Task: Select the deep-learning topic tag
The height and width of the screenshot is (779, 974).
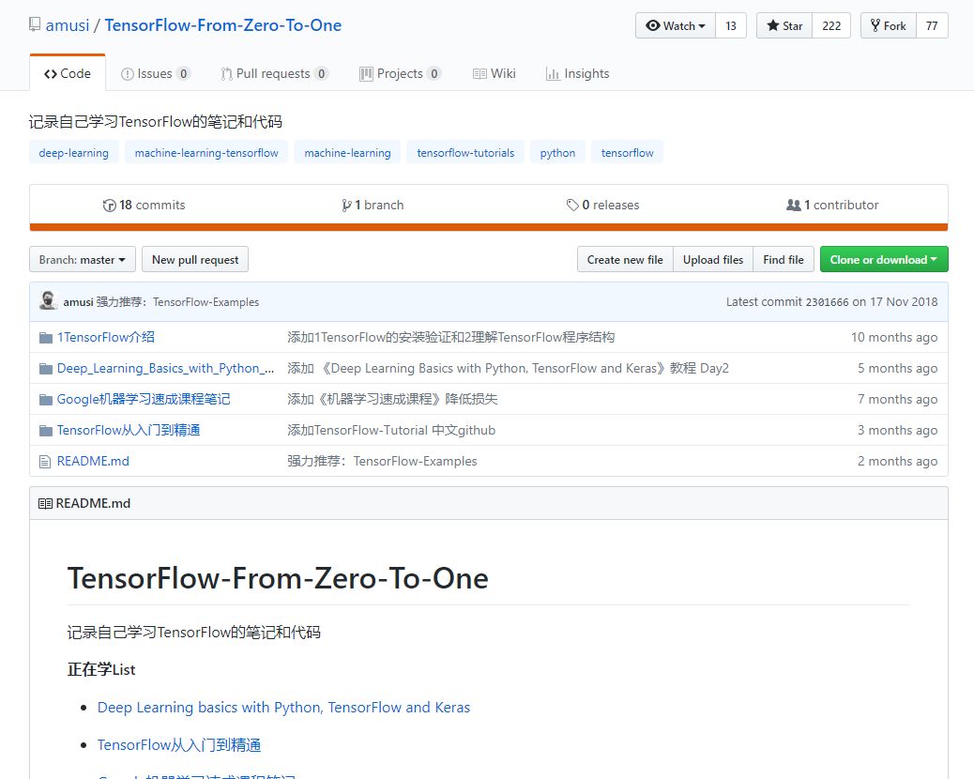Action: point(74,153)
